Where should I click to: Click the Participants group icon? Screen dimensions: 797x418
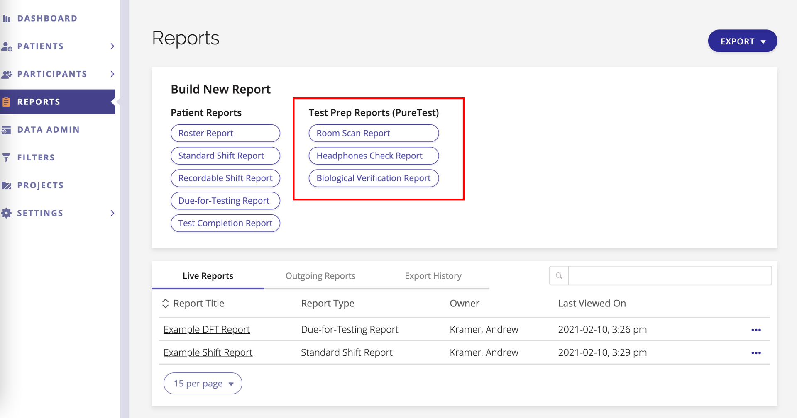(7, 74)
